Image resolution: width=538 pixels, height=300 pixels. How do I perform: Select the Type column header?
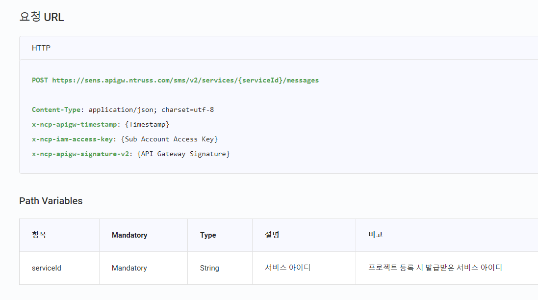click(x=208, y=235)
